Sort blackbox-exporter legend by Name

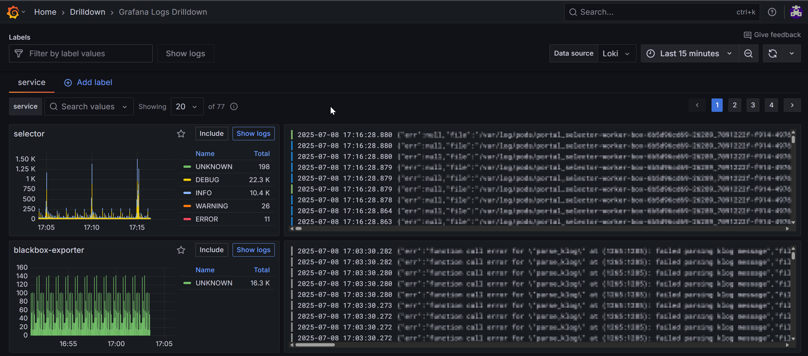tap(205, 270)
